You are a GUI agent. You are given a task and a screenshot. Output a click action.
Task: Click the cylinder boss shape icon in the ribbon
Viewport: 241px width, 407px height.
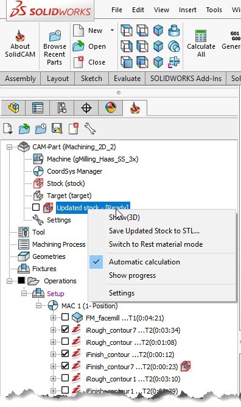pos(174,30)
